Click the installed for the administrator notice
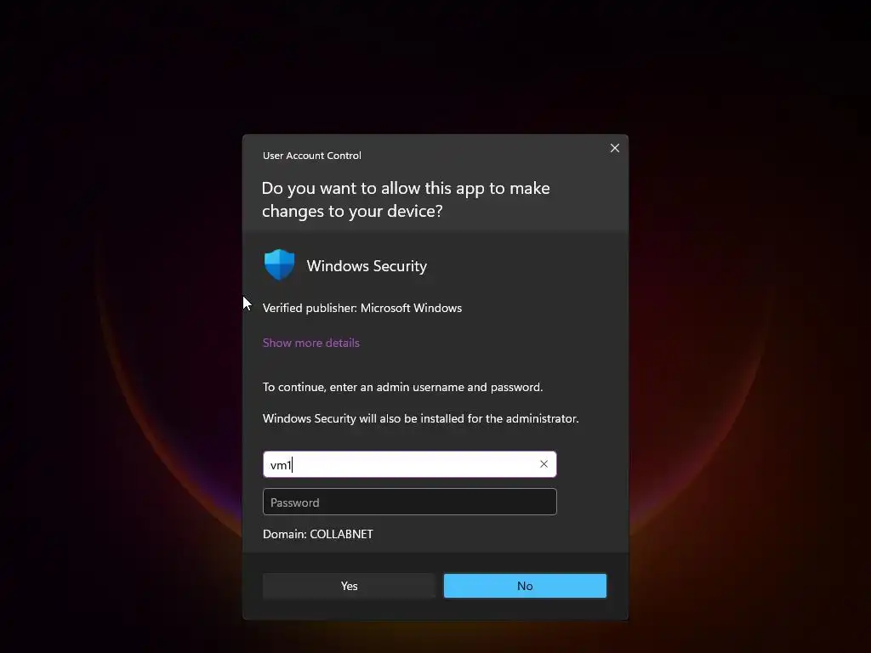The width and height of the screenshot is (871, 653). pyautogui.click(x=420, y=418)
